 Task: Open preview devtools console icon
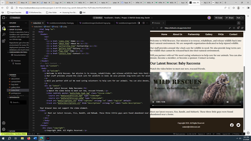(238, 28)
